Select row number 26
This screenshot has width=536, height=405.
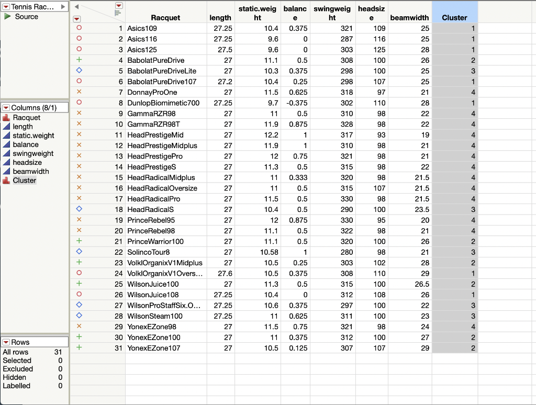tap(119, 295)
